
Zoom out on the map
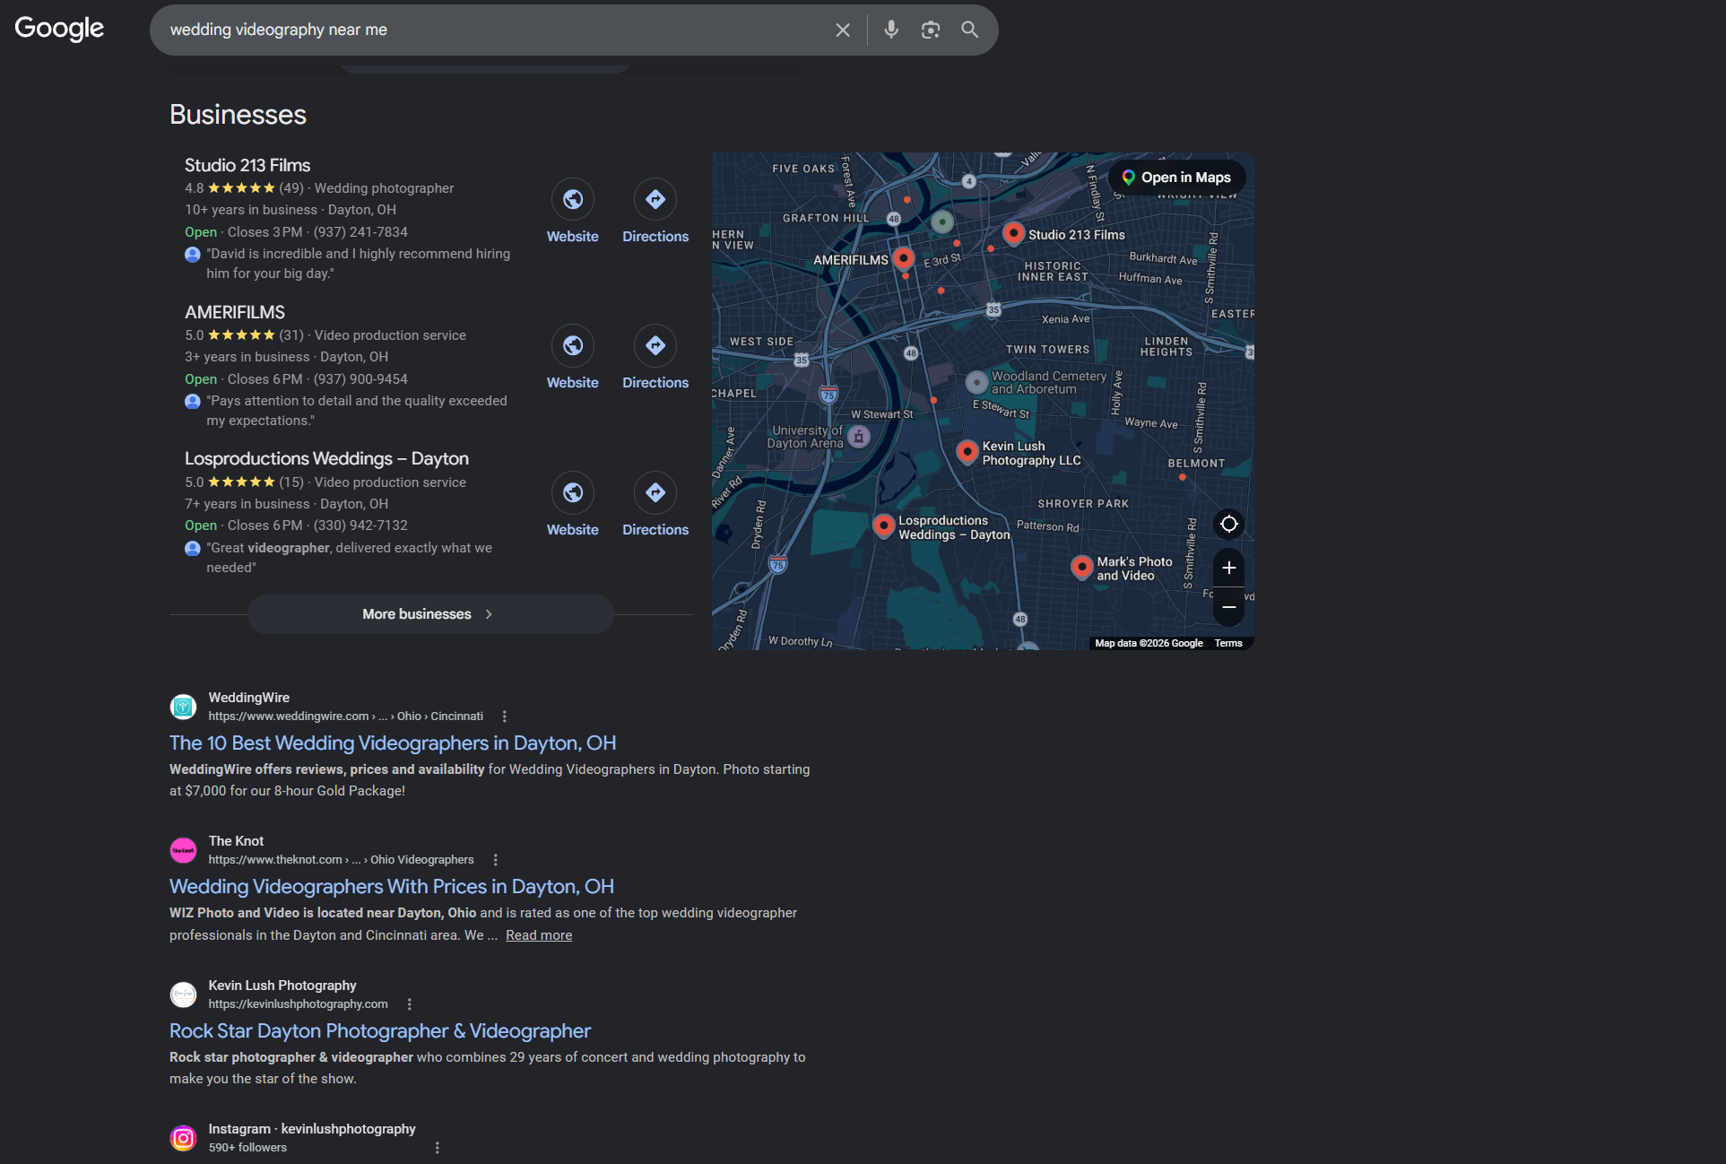(x=1229, y=607)
